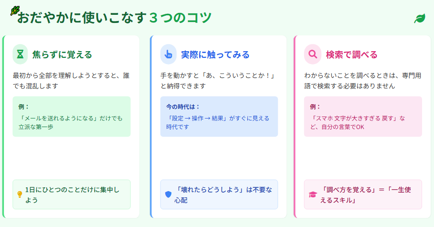The image size is (434, 227).
Task: Click the hourglass icon beside 焦らずに覚える
Action: 20,54
